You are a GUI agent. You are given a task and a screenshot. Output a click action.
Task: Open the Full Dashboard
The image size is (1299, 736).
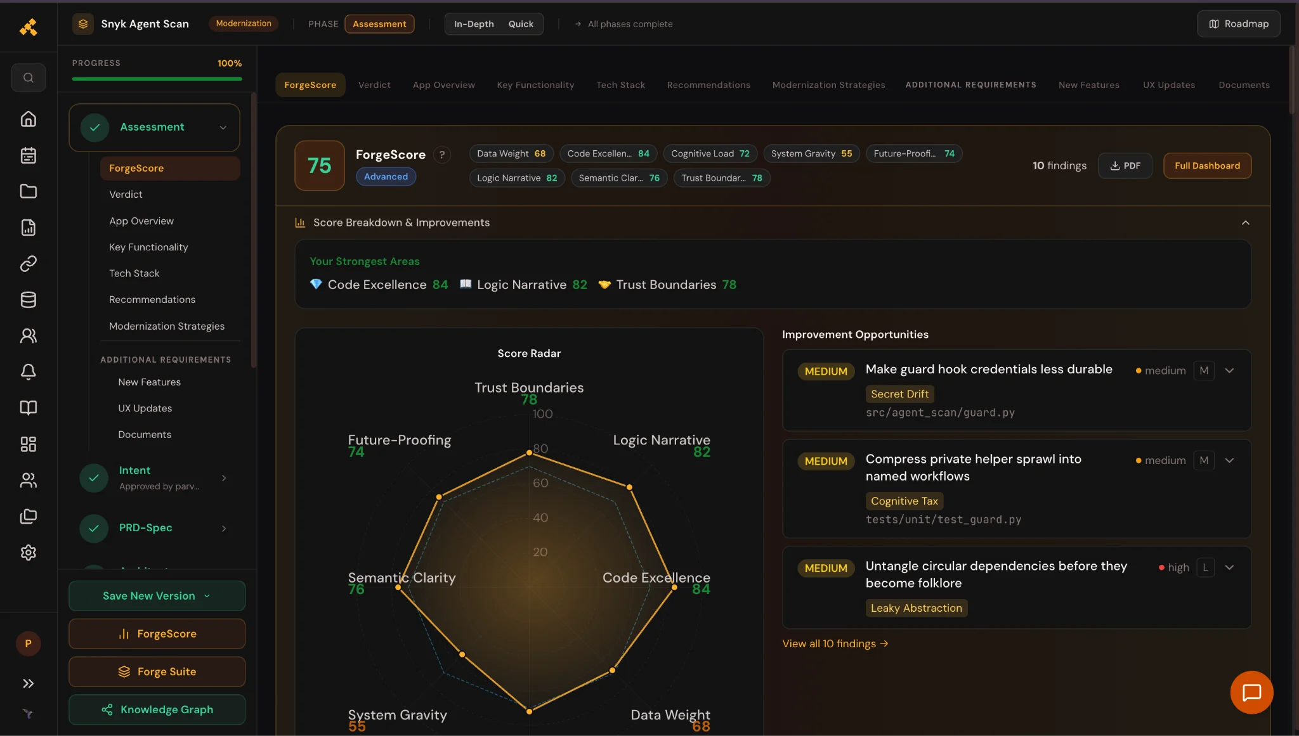click(1207, 165)
